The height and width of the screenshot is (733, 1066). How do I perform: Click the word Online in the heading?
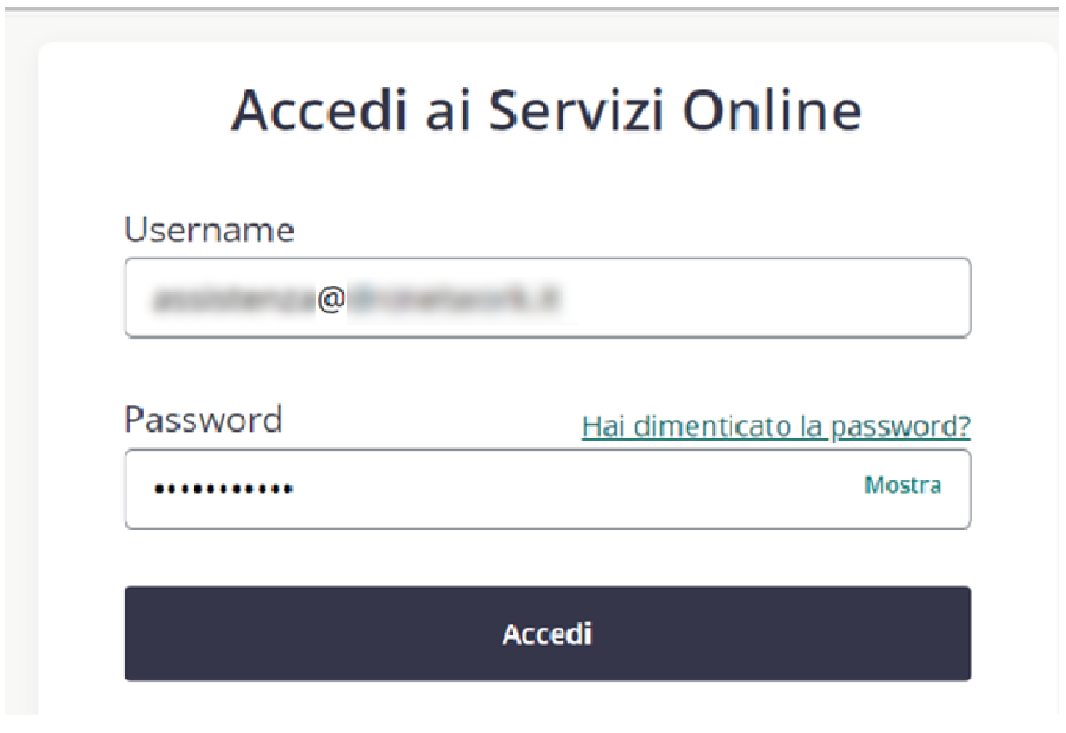(x=772, y=110)
